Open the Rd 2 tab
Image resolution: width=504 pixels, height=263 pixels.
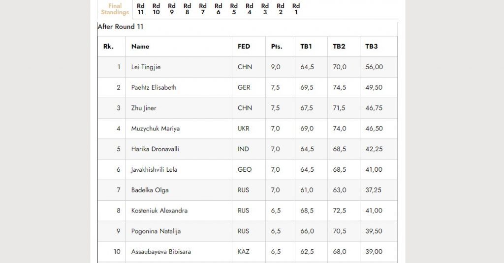pos(280,9)
